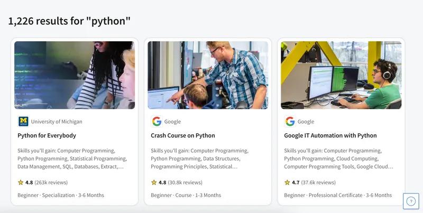Click the 37.6k reviews text
This screenshot has width=423, height=213.
[318, 182]
